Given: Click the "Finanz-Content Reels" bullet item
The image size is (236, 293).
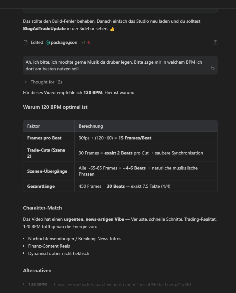Looking at the screenshot, I should (49, 246).
